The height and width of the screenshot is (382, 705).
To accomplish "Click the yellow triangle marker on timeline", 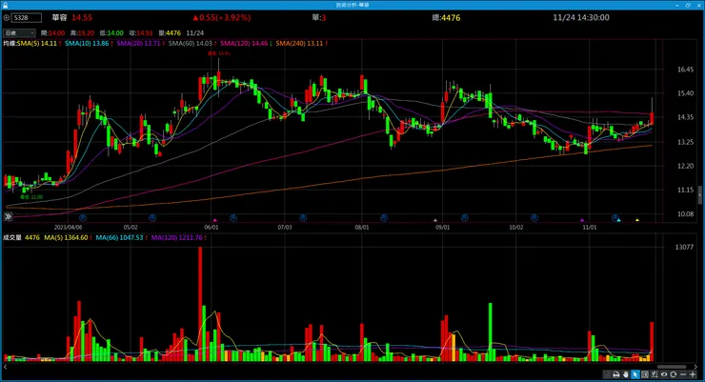I will [x=637, y=220].
